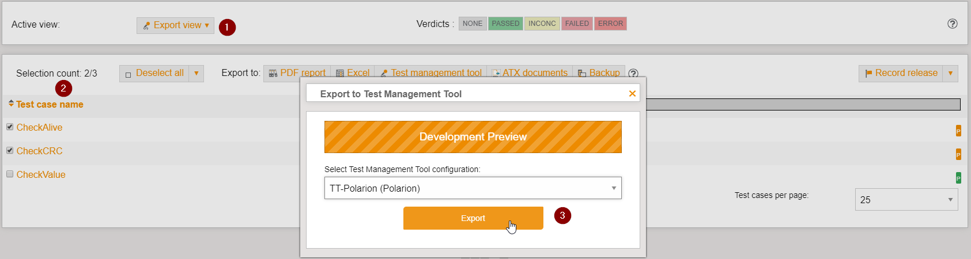971x259 pixels.
Task: Expand the Test cases per page dropdown
Action: [906, 200]
